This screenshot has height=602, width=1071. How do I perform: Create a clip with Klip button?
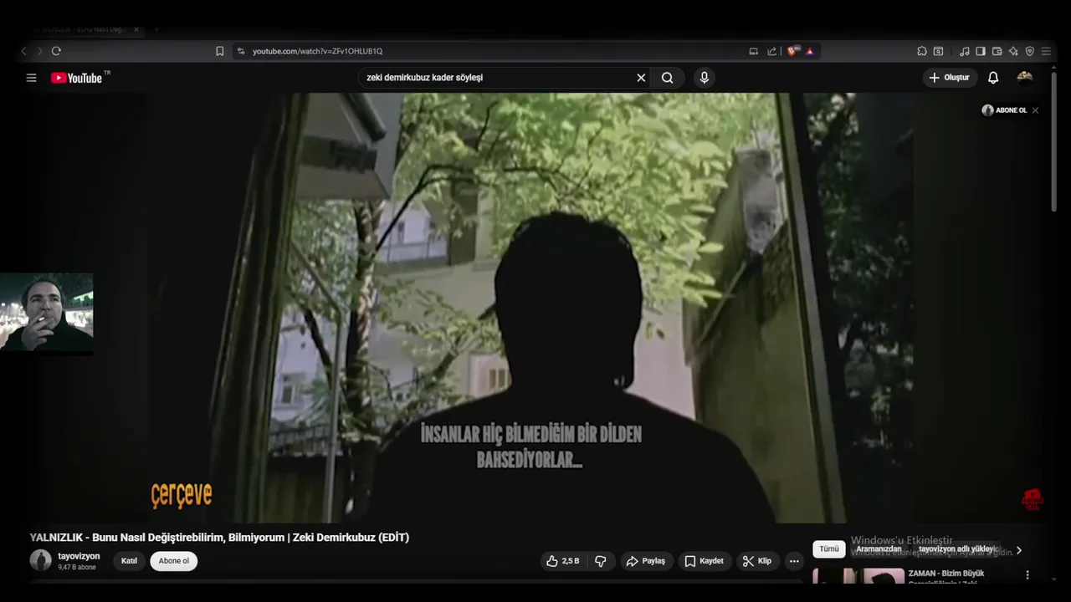757,561
